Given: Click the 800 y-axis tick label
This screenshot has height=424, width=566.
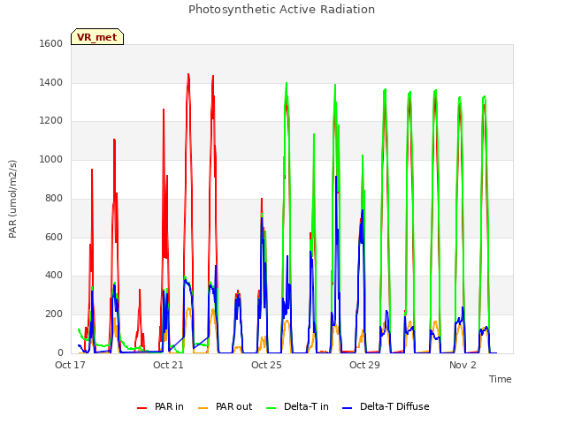Looking at the screenshot, I should click(54, 198).
